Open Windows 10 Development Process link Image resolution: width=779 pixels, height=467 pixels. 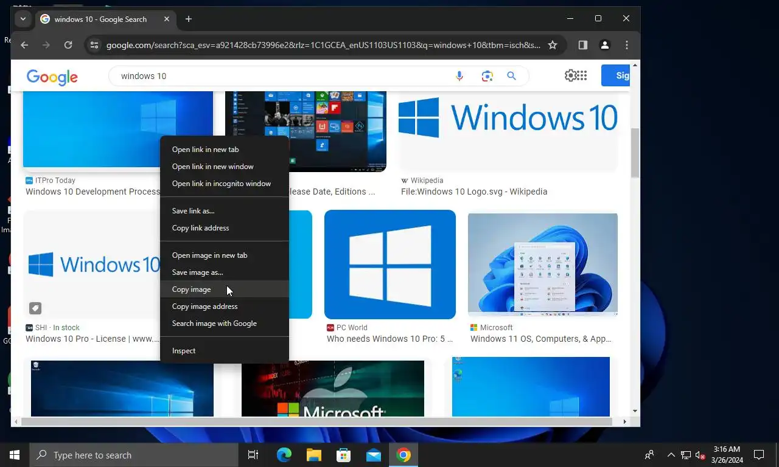coord(93,192)
